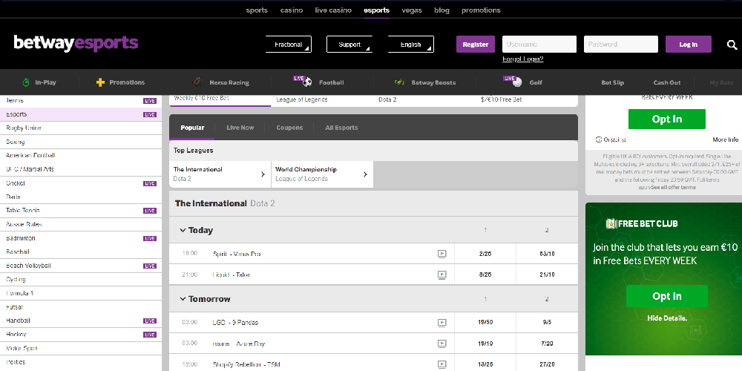Click the Betway Boosts icon

click(399, 82)
